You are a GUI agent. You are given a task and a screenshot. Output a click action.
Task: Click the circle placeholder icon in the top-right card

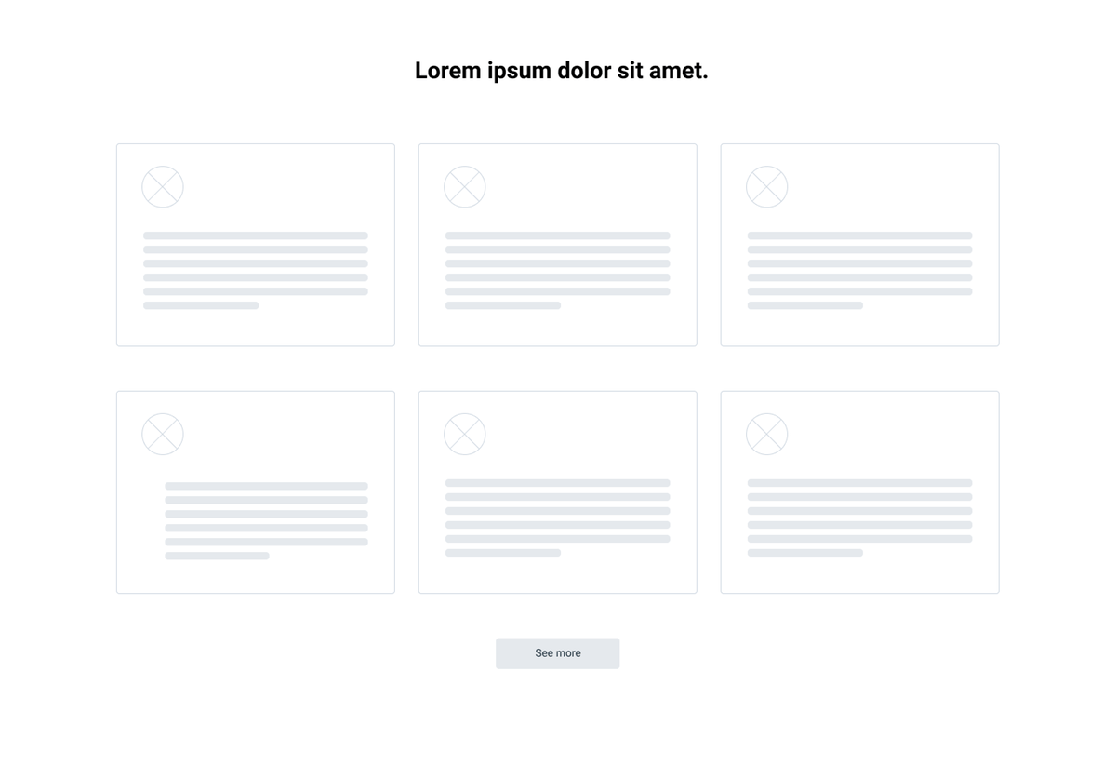coord(767,187)
